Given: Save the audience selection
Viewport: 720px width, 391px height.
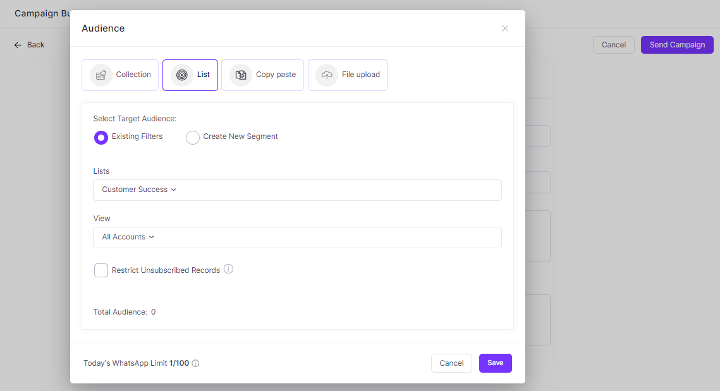Looking at the screenshot, I should click(495, 363).
